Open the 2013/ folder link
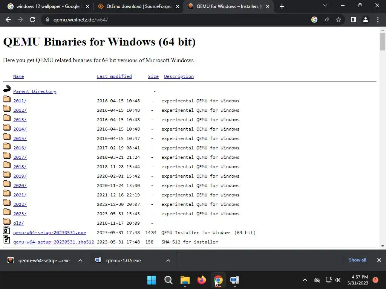 pos(20,120)
